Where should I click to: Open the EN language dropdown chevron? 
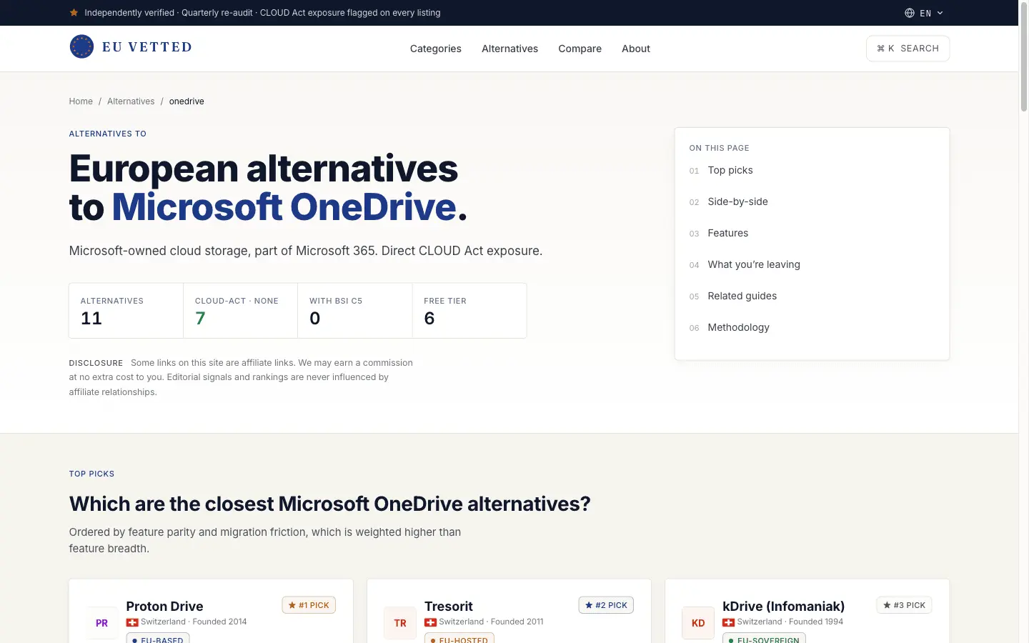(940, 13)
